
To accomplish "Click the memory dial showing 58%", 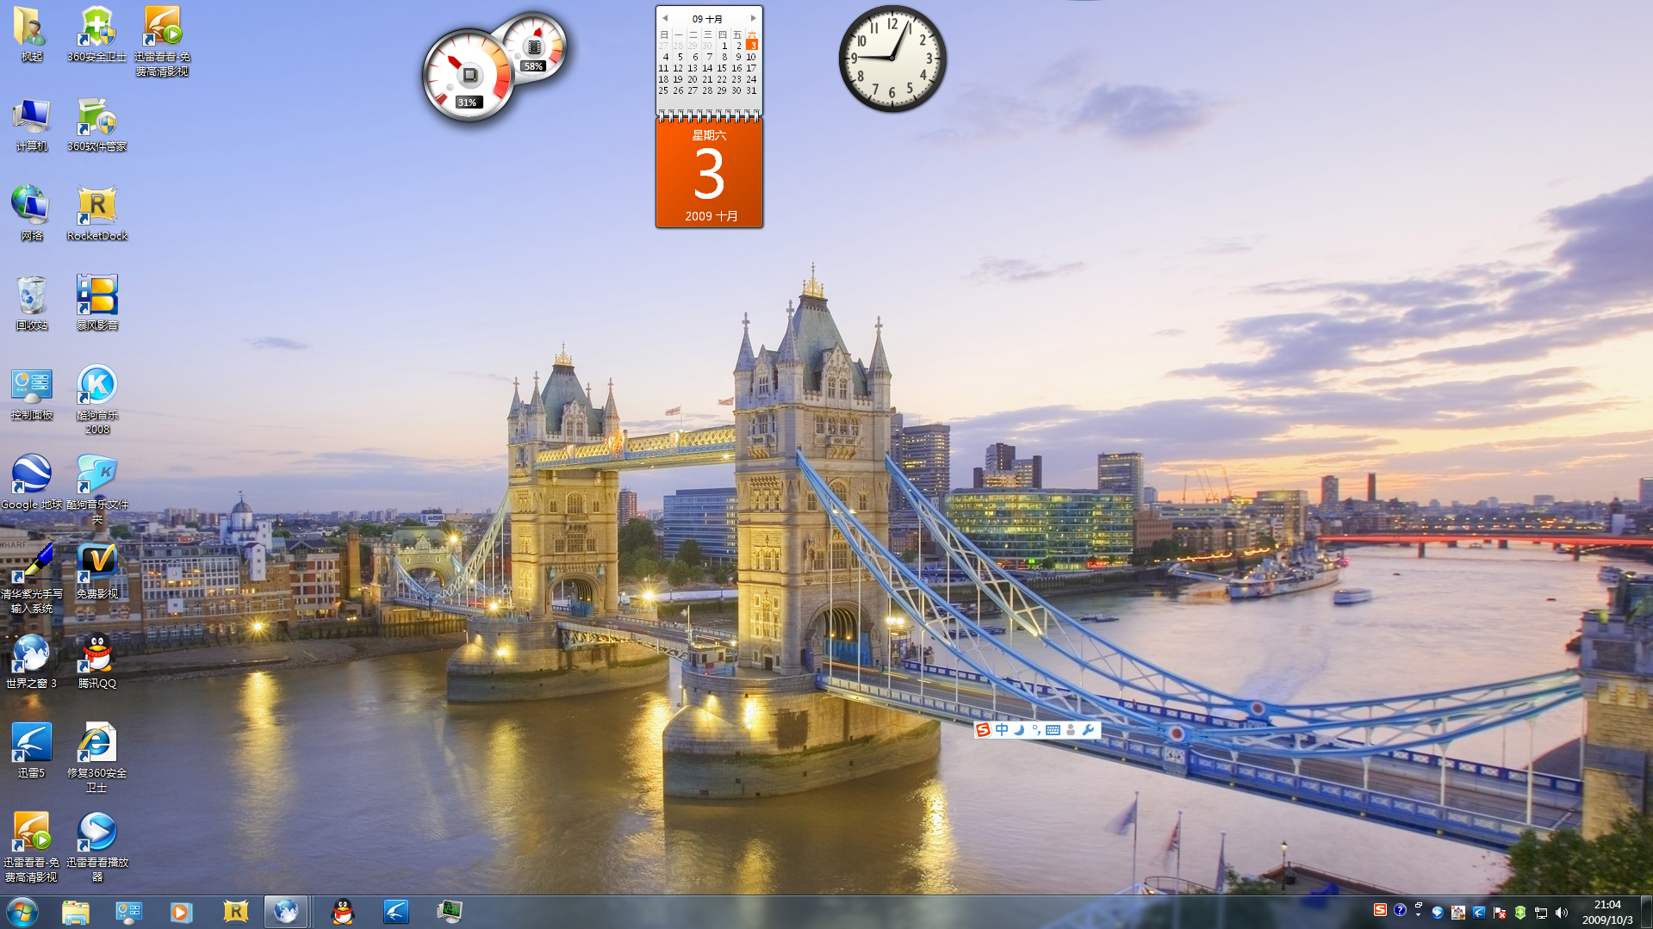I will click(534, 47).
